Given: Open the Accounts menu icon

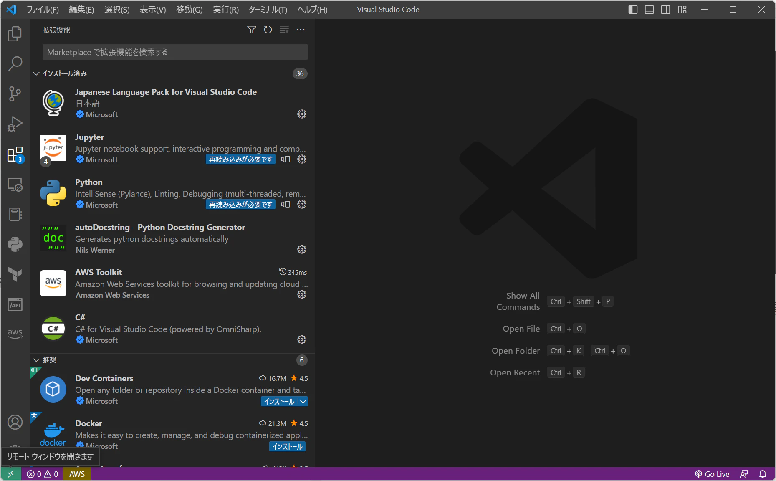Looking at the screenshot, I should point(15,422).
